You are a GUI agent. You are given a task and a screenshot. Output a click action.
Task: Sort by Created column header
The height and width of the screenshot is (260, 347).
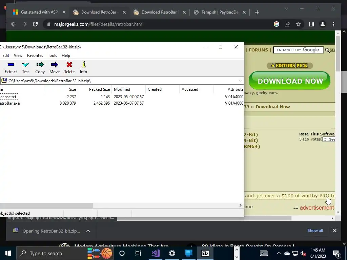[162, 89]
